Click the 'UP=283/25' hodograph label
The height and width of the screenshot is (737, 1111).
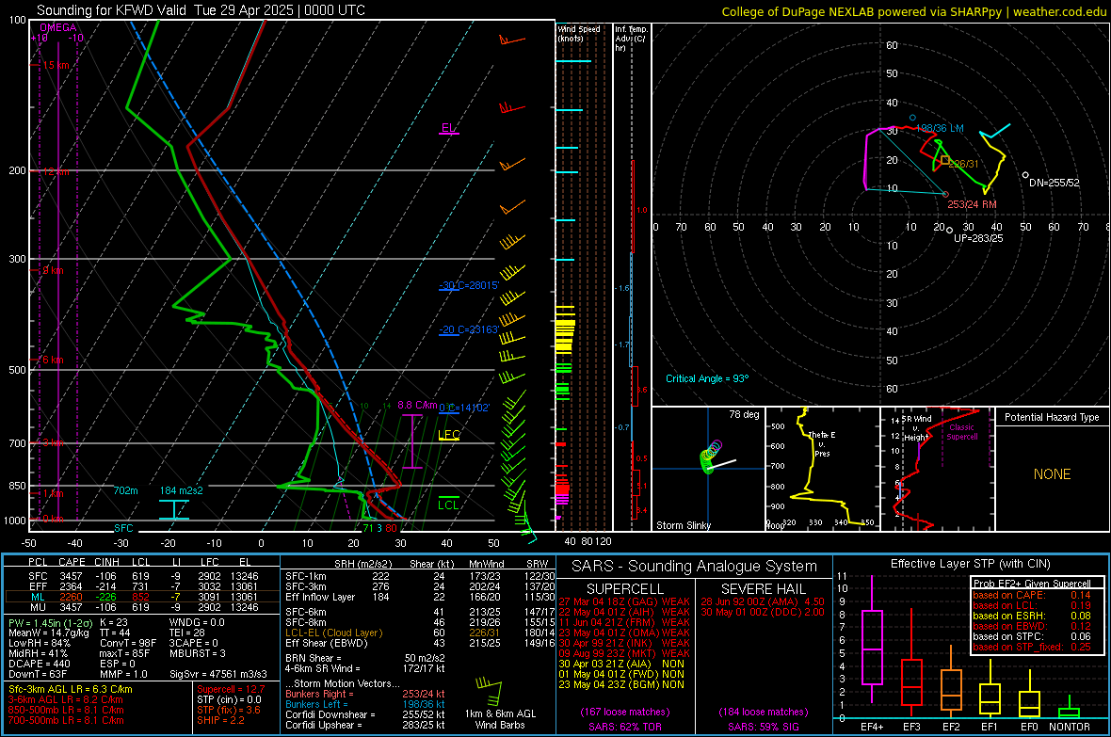(978, 238)
